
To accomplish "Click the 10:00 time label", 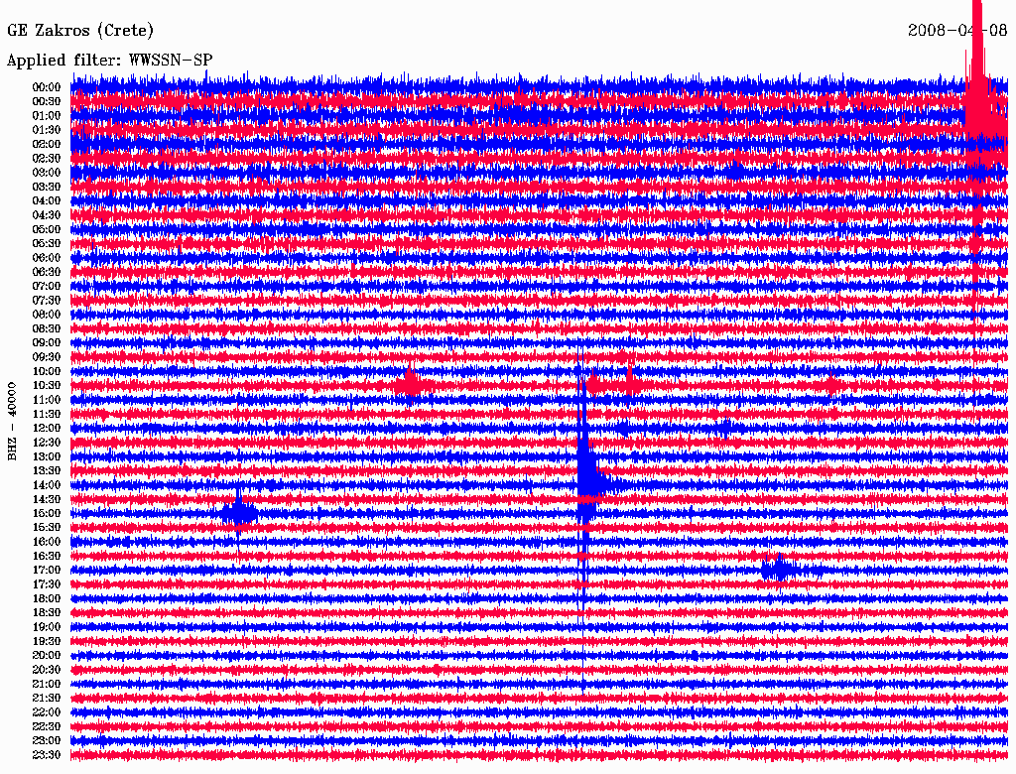I will click(47, 371).
